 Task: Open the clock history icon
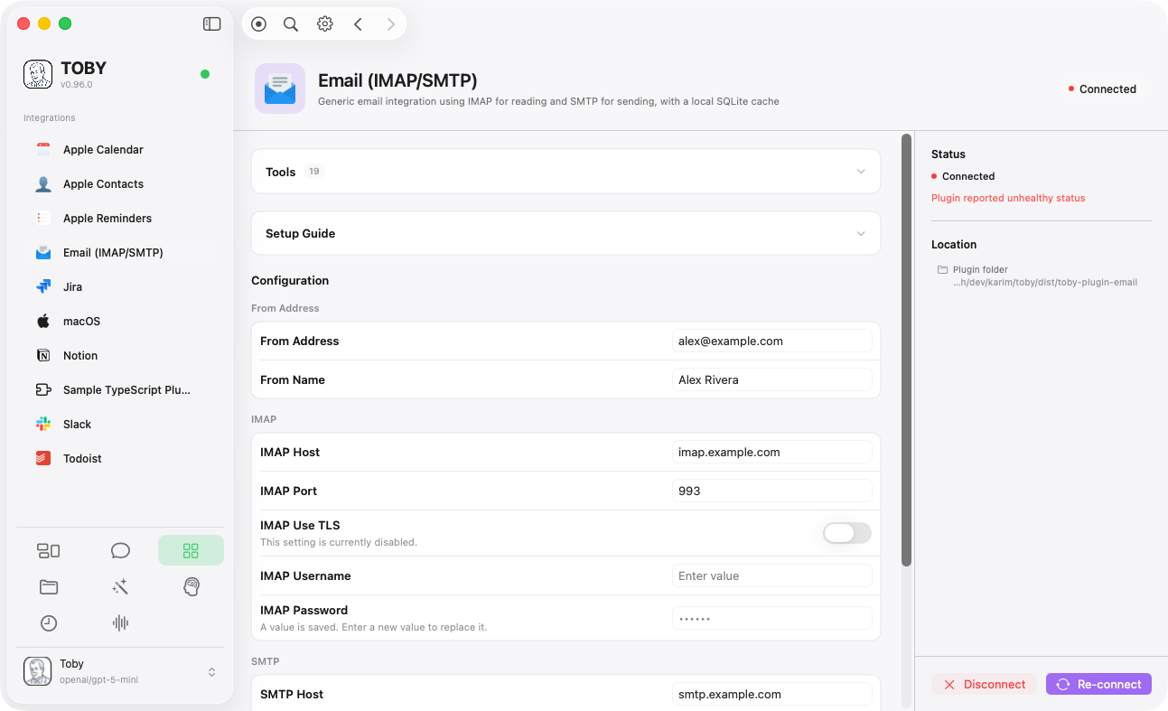coord(49,623)
